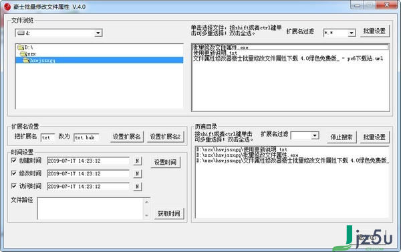Click the 文件路径 text area
Image resolution: width=401 pixels, height=252 pixels.
coord(90,208)
